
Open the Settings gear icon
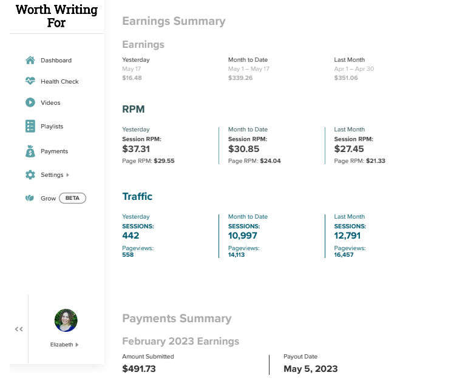tap(30, 175)
